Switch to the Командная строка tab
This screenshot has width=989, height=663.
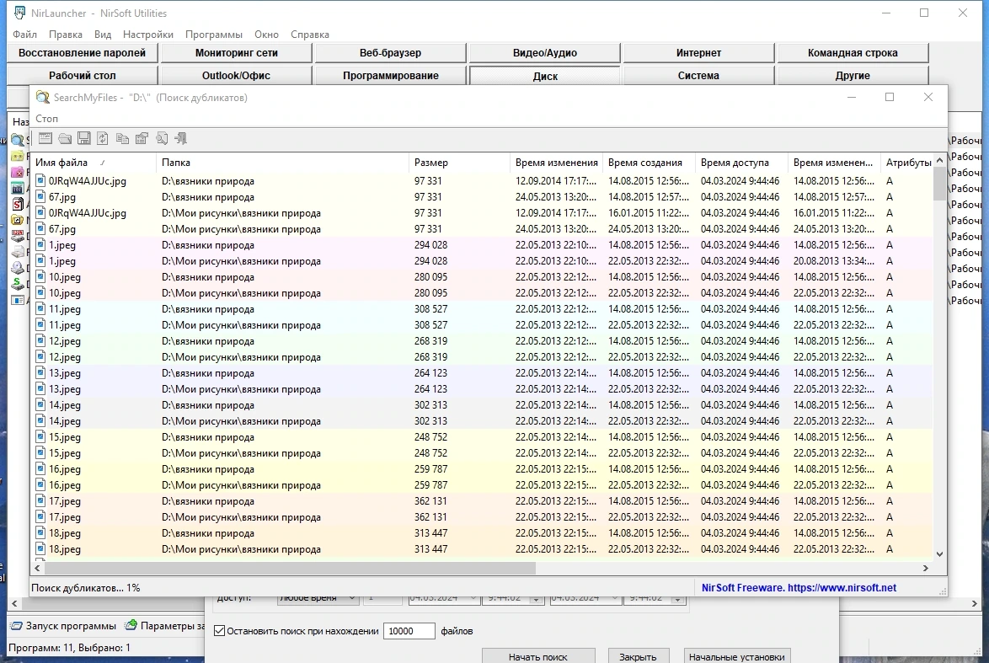pyautogui.click(x=853, y=53)
